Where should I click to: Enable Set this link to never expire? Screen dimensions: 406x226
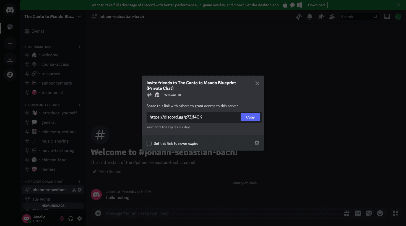(x=149, y=143)
